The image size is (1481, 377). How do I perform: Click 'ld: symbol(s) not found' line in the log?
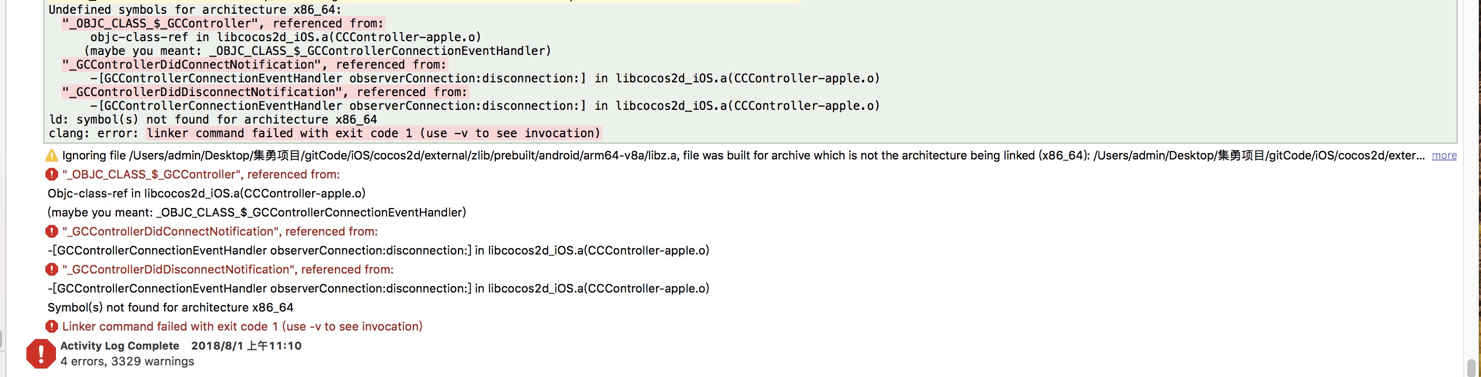[213, 119]
